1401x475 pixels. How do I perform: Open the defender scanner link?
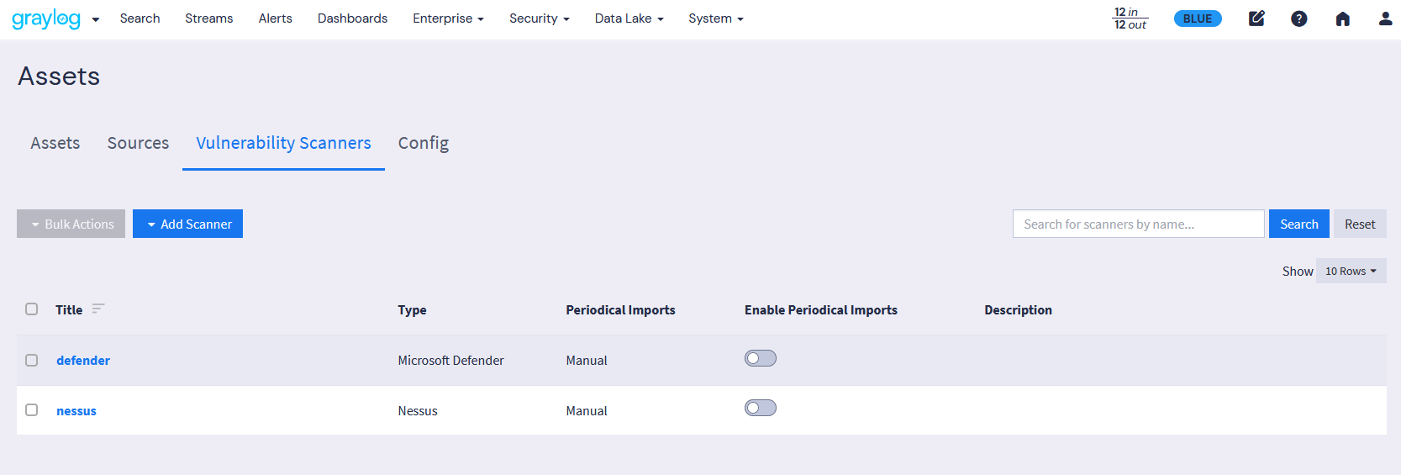tap(83, 361)
